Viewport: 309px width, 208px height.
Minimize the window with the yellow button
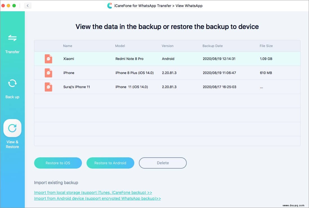pyautogui.click(x=8, y=6)
